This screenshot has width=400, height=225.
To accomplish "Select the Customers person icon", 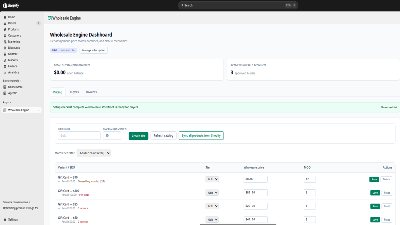I will click(5, 36).
